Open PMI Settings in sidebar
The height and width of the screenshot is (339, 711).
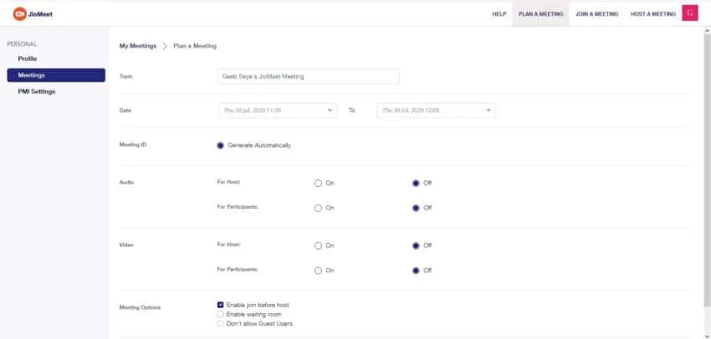coord(37,91)
